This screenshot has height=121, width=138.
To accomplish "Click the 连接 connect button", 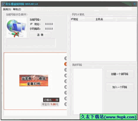I will [x=40, y=35].
